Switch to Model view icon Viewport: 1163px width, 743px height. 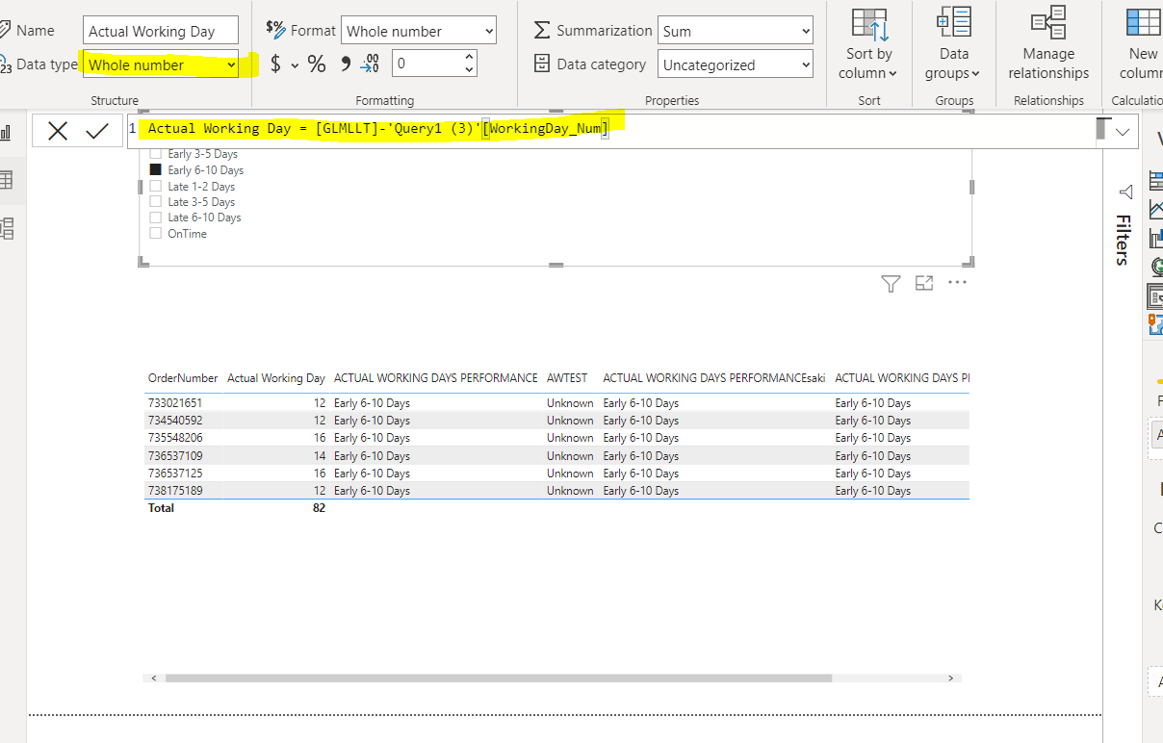[6, 228]
